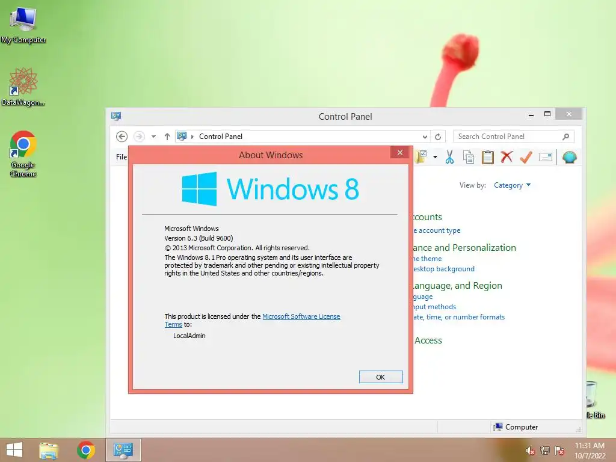This screenshot has height=462, width=616.
Task: Open the File menu in Control Panel
Action: pos(122,157)
